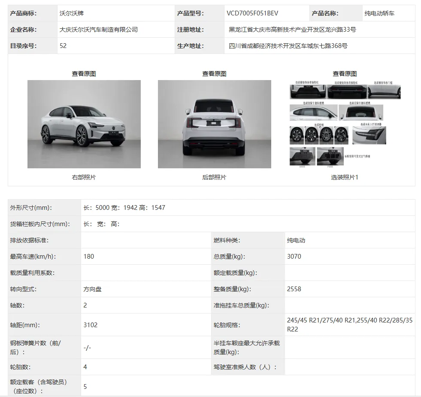
Task: Click the 轴数 label
Action: pyautogui.click(x=17, y=305)
